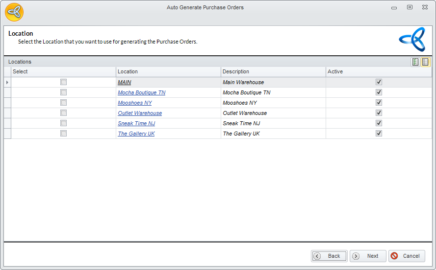Viewport: 436px width, 270px height.
Task: Click the Select All locations icon
Action: [415, 62]
